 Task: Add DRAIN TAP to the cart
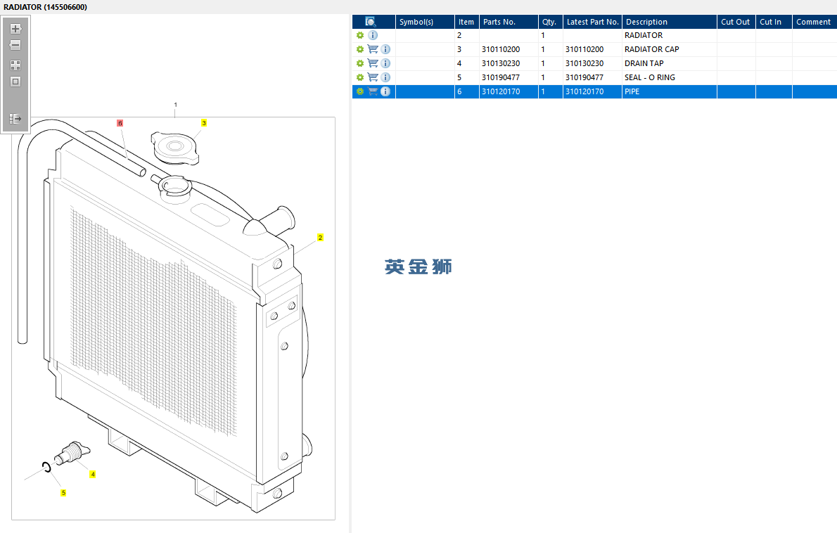coord(373,63)
